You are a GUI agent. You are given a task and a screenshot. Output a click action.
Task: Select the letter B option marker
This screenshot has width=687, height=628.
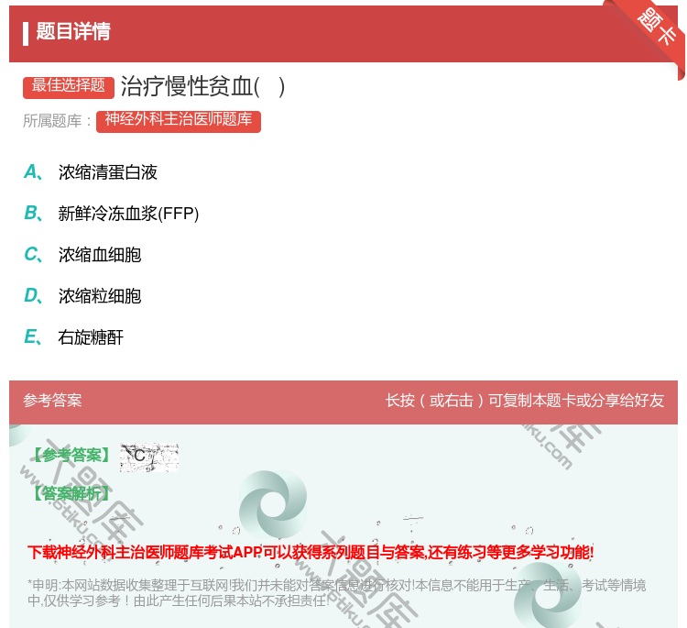(x=32, y=213)
